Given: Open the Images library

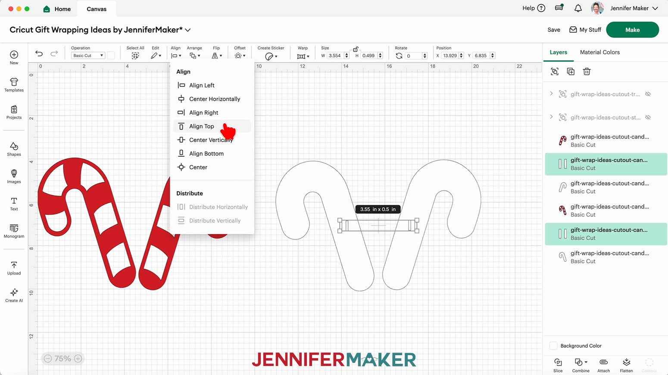Looking at the screenshot, I should tap(14, 174).
